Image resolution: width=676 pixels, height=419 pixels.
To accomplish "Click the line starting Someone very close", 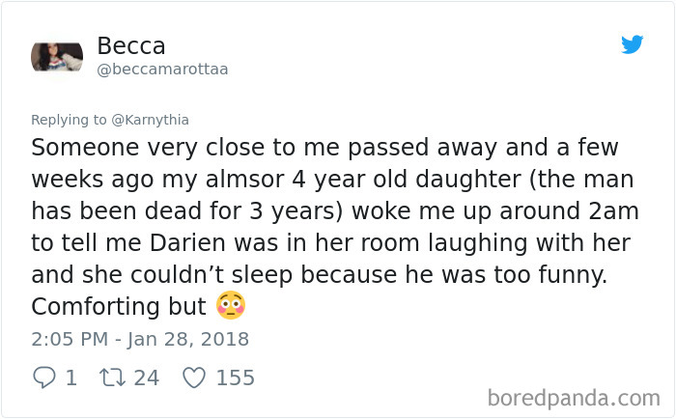I will tap(324, 148).
